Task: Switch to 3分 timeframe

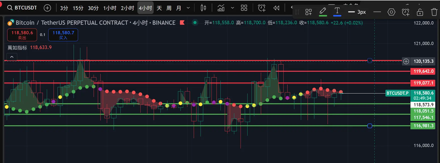Action: point(64,8)
